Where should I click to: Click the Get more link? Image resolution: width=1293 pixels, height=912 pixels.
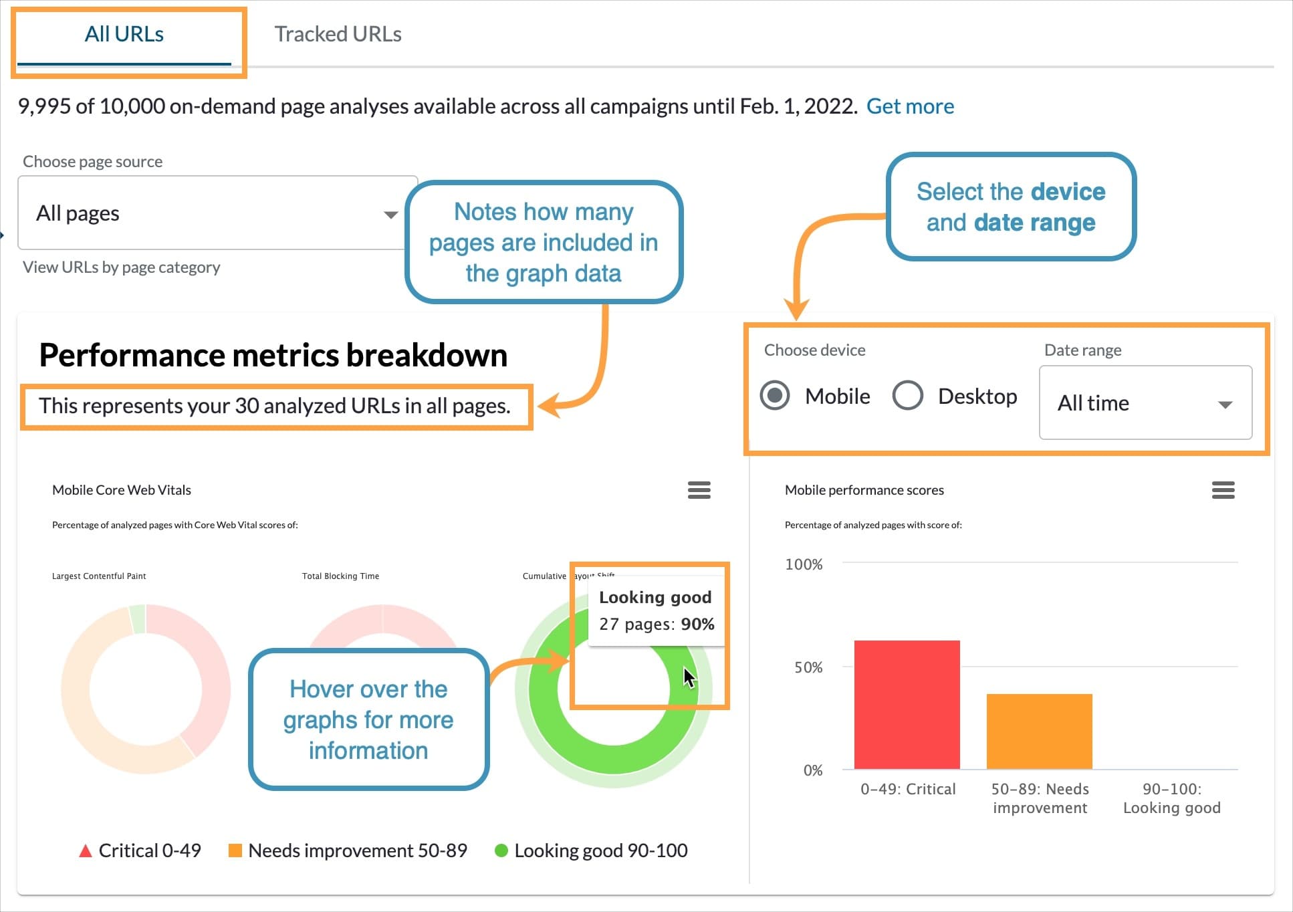pyautogui.click(x=911, y=106)
